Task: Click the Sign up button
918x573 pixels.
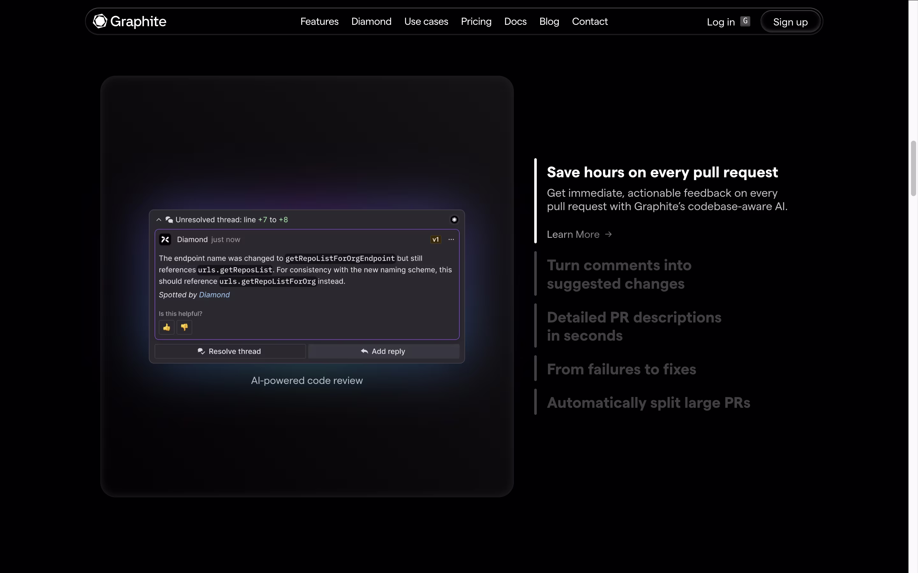Action: click(790, 22)
